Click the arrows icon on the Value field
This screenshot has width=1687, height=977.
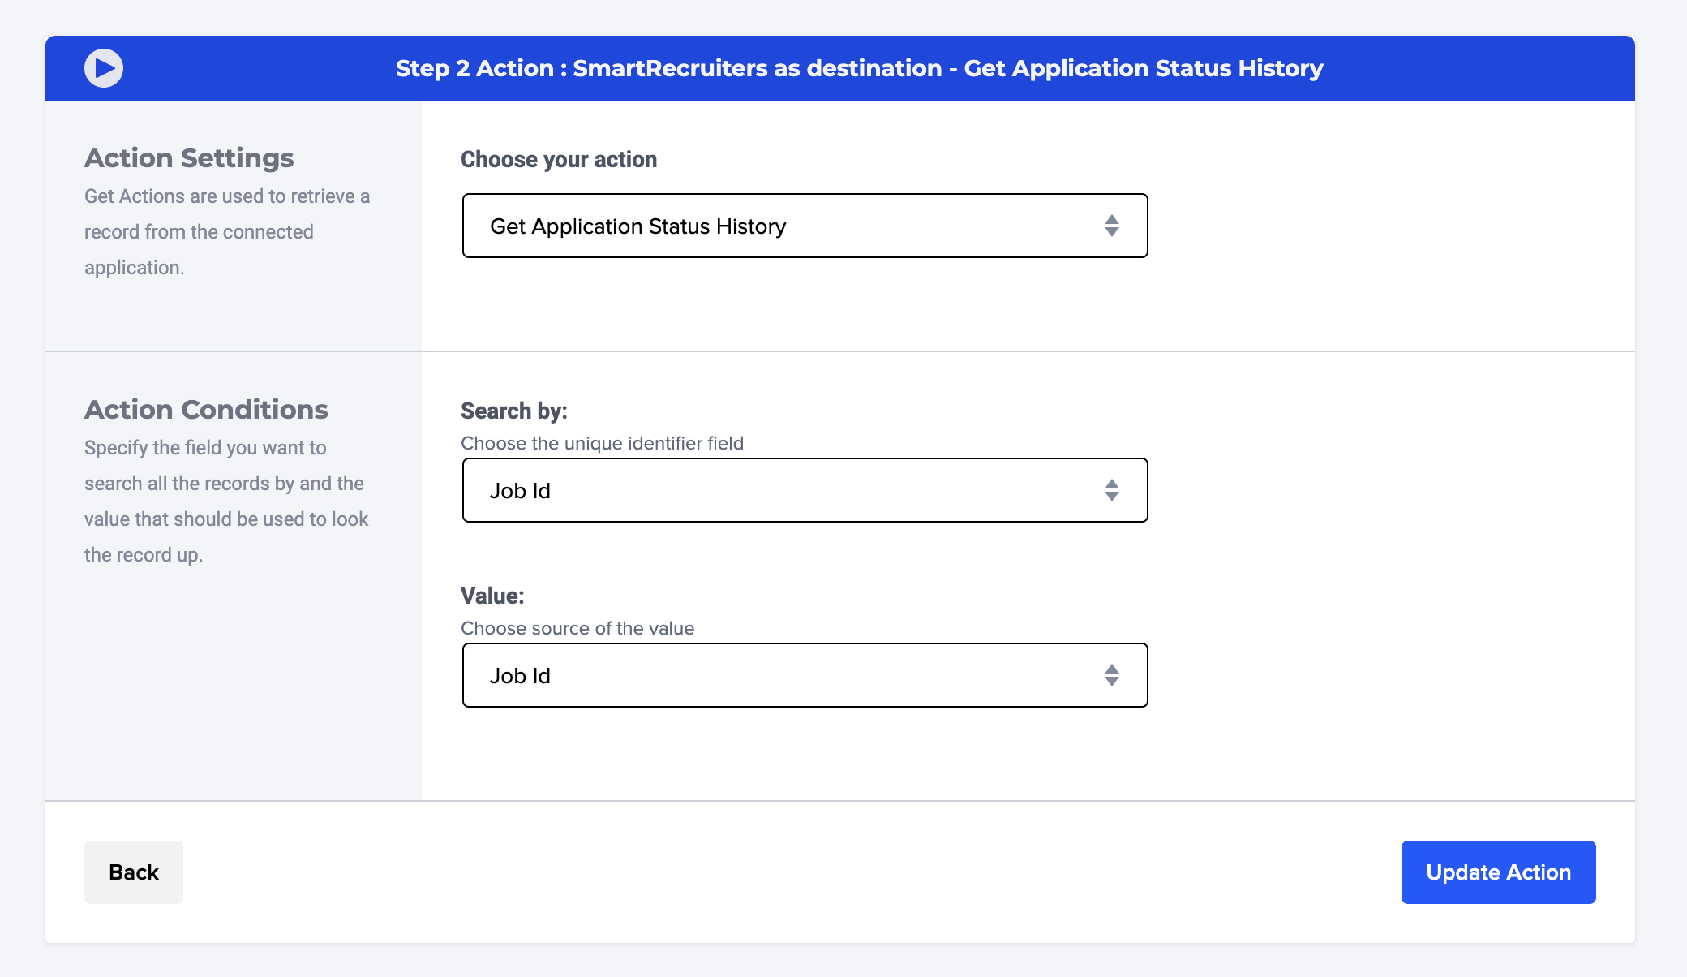[1111, 675]
